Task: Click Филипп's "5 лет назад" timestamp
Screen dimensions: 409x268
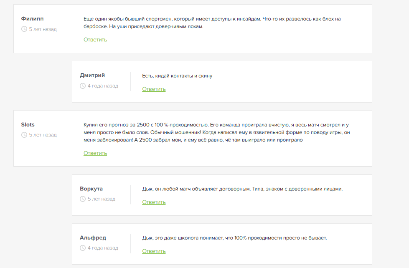Action: tap(43, 29)
